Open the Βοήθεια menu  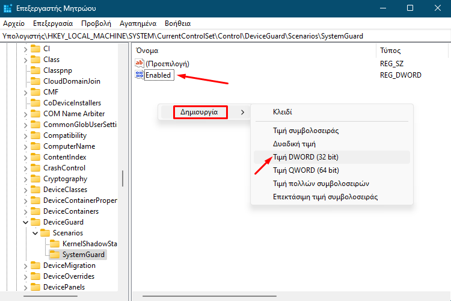[178, 23]
